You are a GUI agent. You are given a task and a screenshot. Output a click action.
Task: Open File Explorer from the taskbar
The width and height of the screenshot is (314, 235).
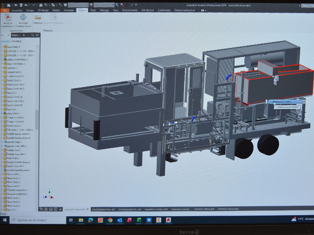click(x=81, y=220)
